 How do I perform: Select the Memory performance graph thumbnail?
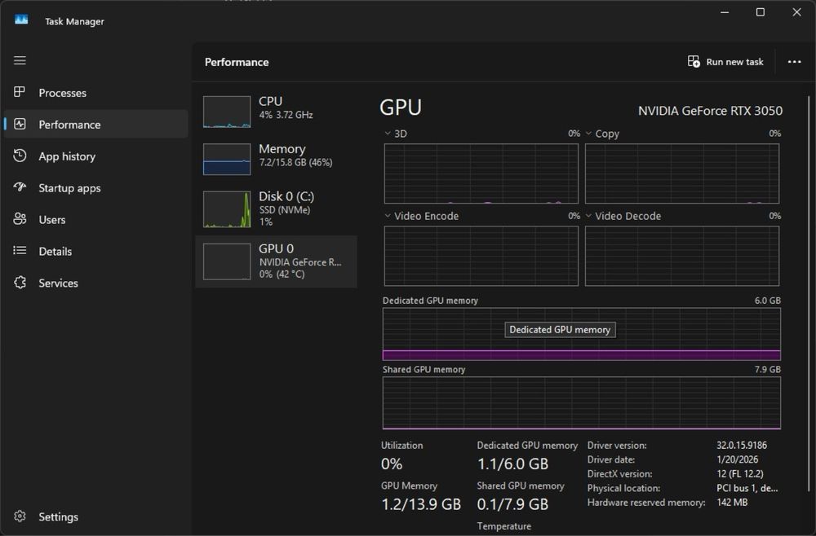[x=226, y=159]
